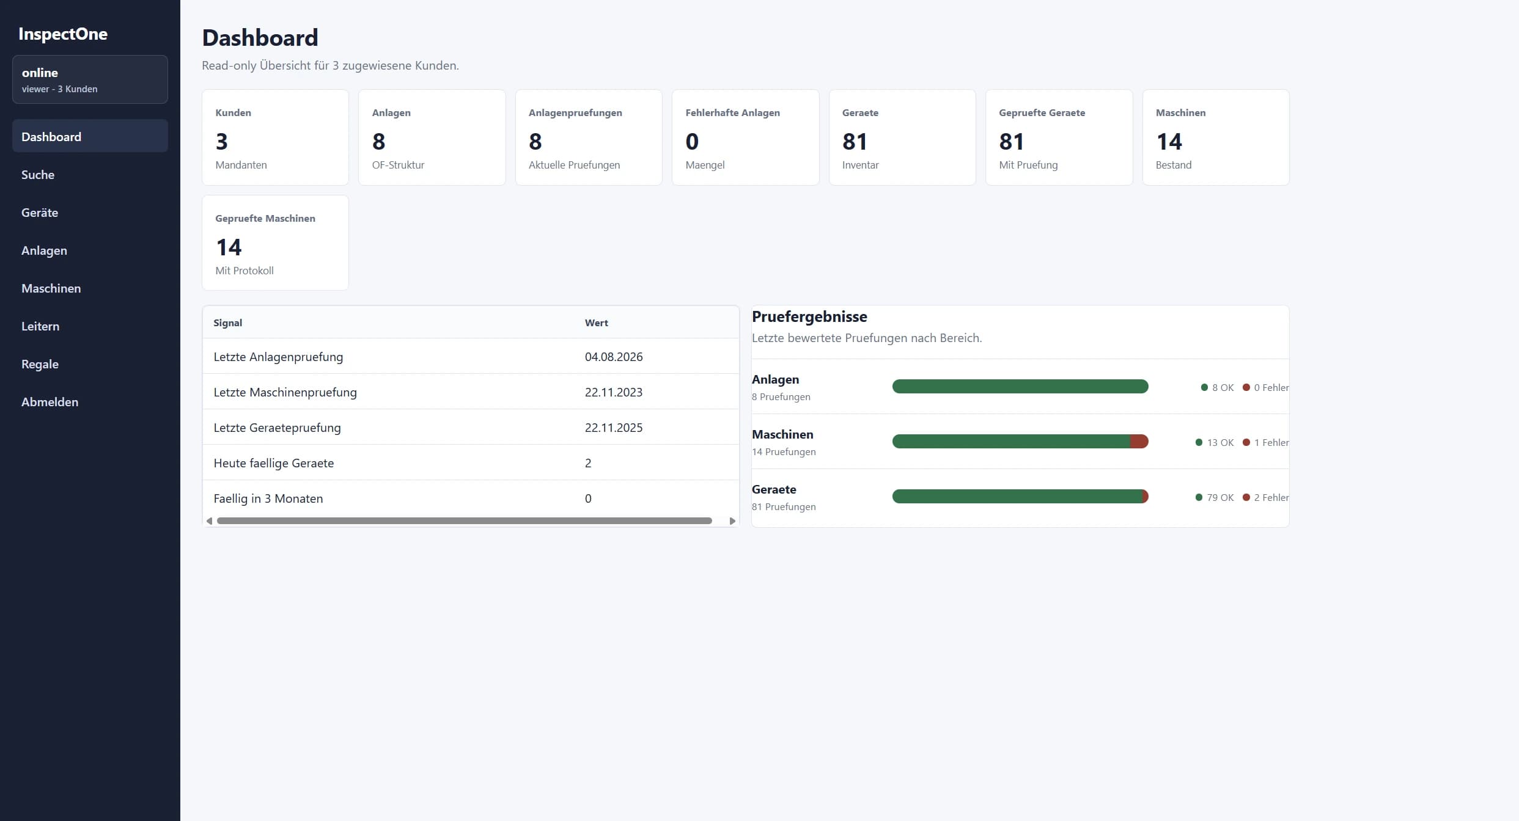This screenshot has height=821, width=1519.
Task: Click the online viewer account box
Action: point(90,79)
